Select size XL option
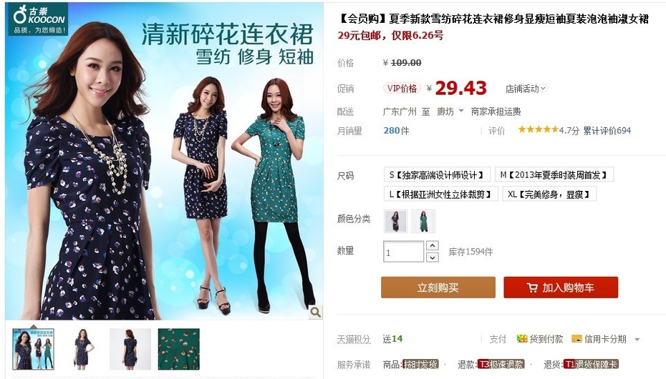The width and height of the screenshot is (666, 379). [549, 195]
